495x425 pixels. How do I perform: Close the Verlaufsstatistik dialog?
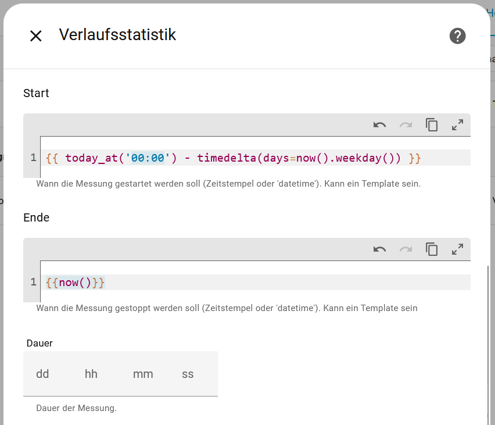(x=36, y=36)
